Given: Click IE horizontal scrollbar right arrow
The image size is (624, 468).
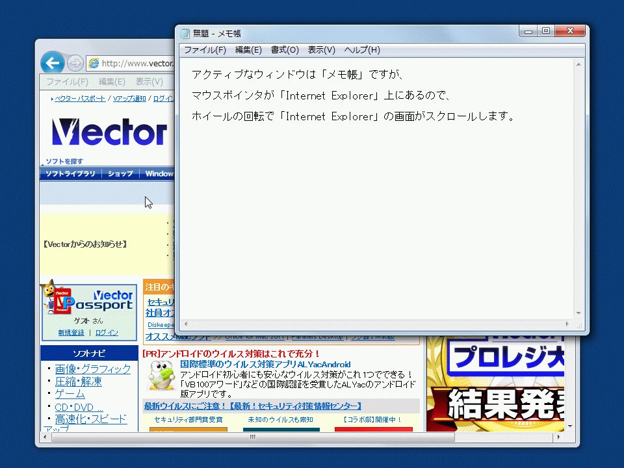Looking at the screenshot, I should pos(559,437).
